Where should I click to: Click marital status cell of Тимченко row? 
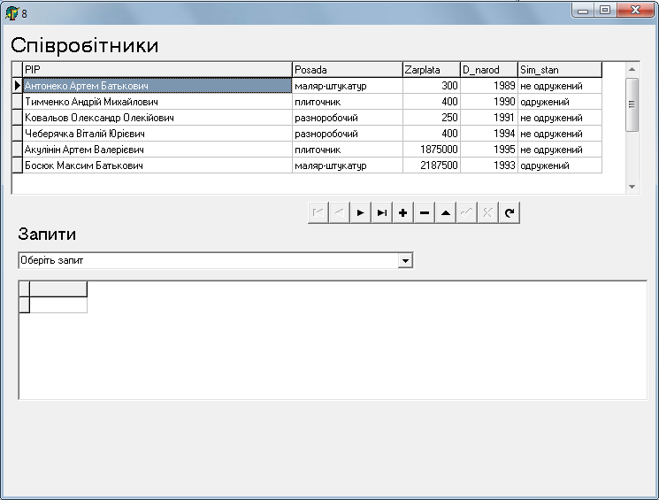pos(560,102)
